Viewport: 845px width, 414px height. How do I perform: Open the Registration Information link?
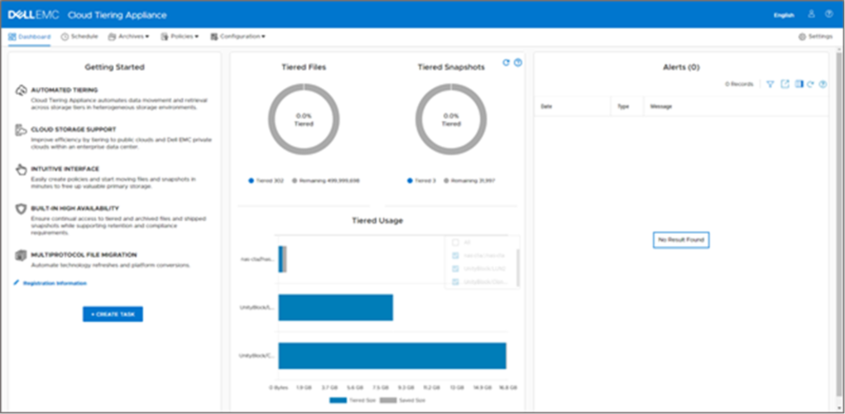coord(55,284)
